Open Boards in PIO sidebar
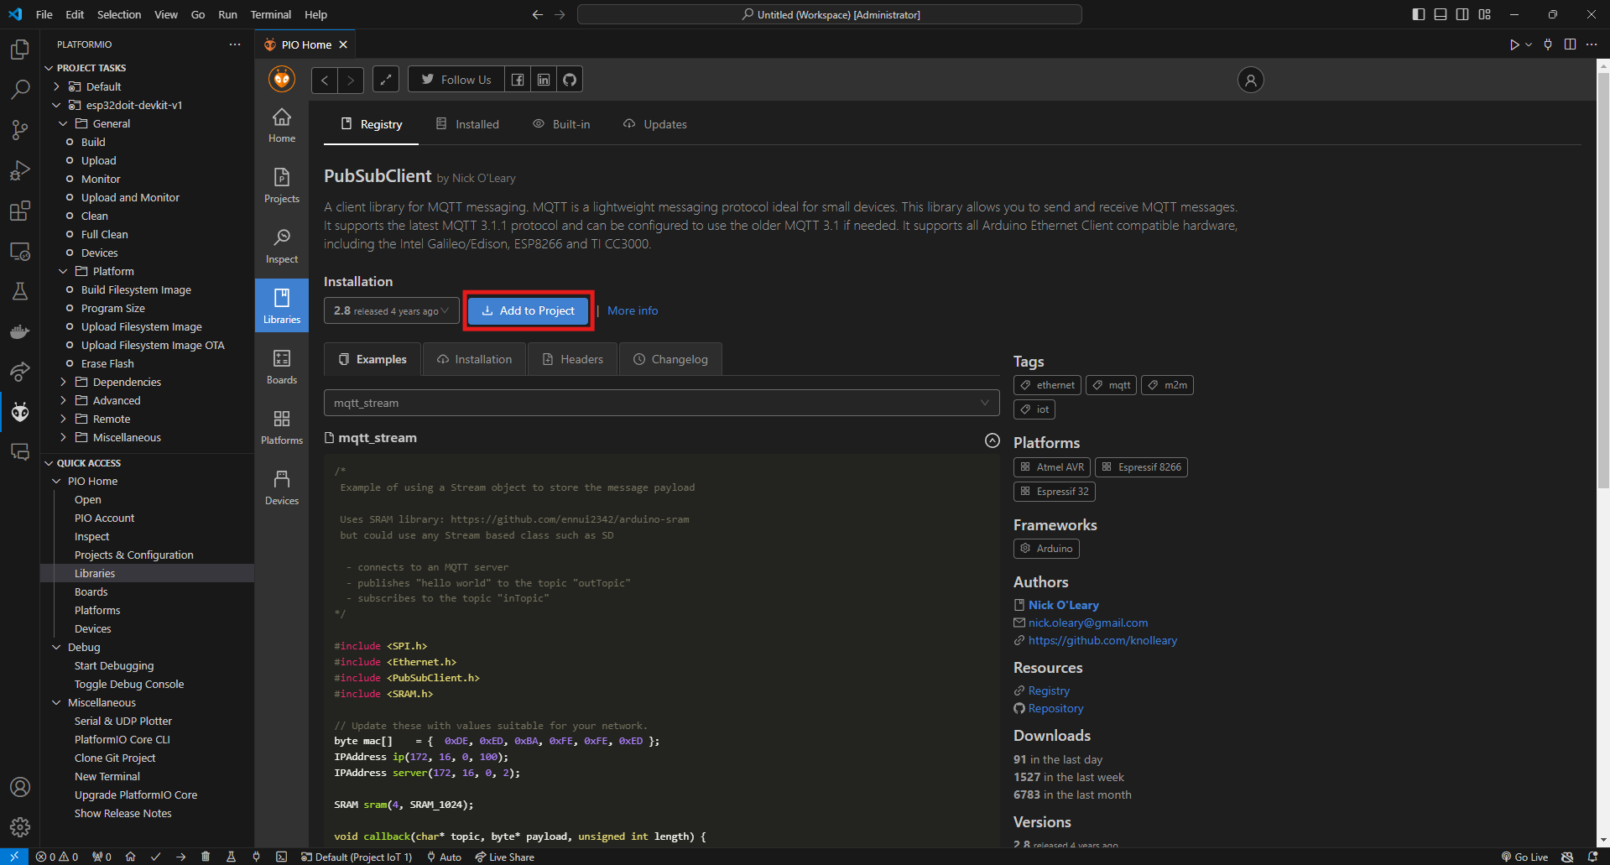 pos(282,367)
